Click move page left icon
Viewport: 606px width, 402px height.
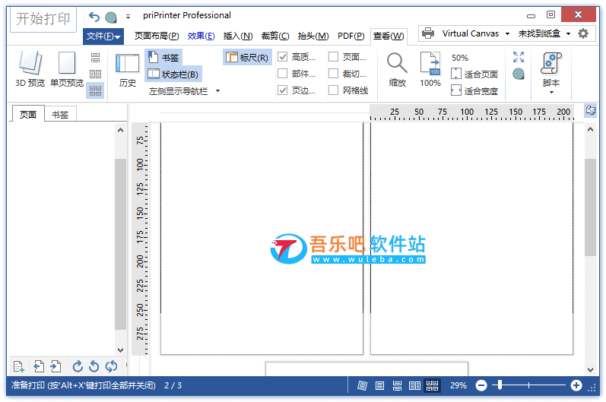tap(39, 366)
